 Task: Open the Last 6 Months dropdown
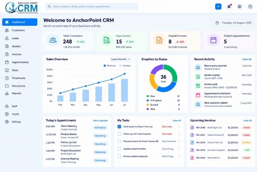[x=121, y=59]
